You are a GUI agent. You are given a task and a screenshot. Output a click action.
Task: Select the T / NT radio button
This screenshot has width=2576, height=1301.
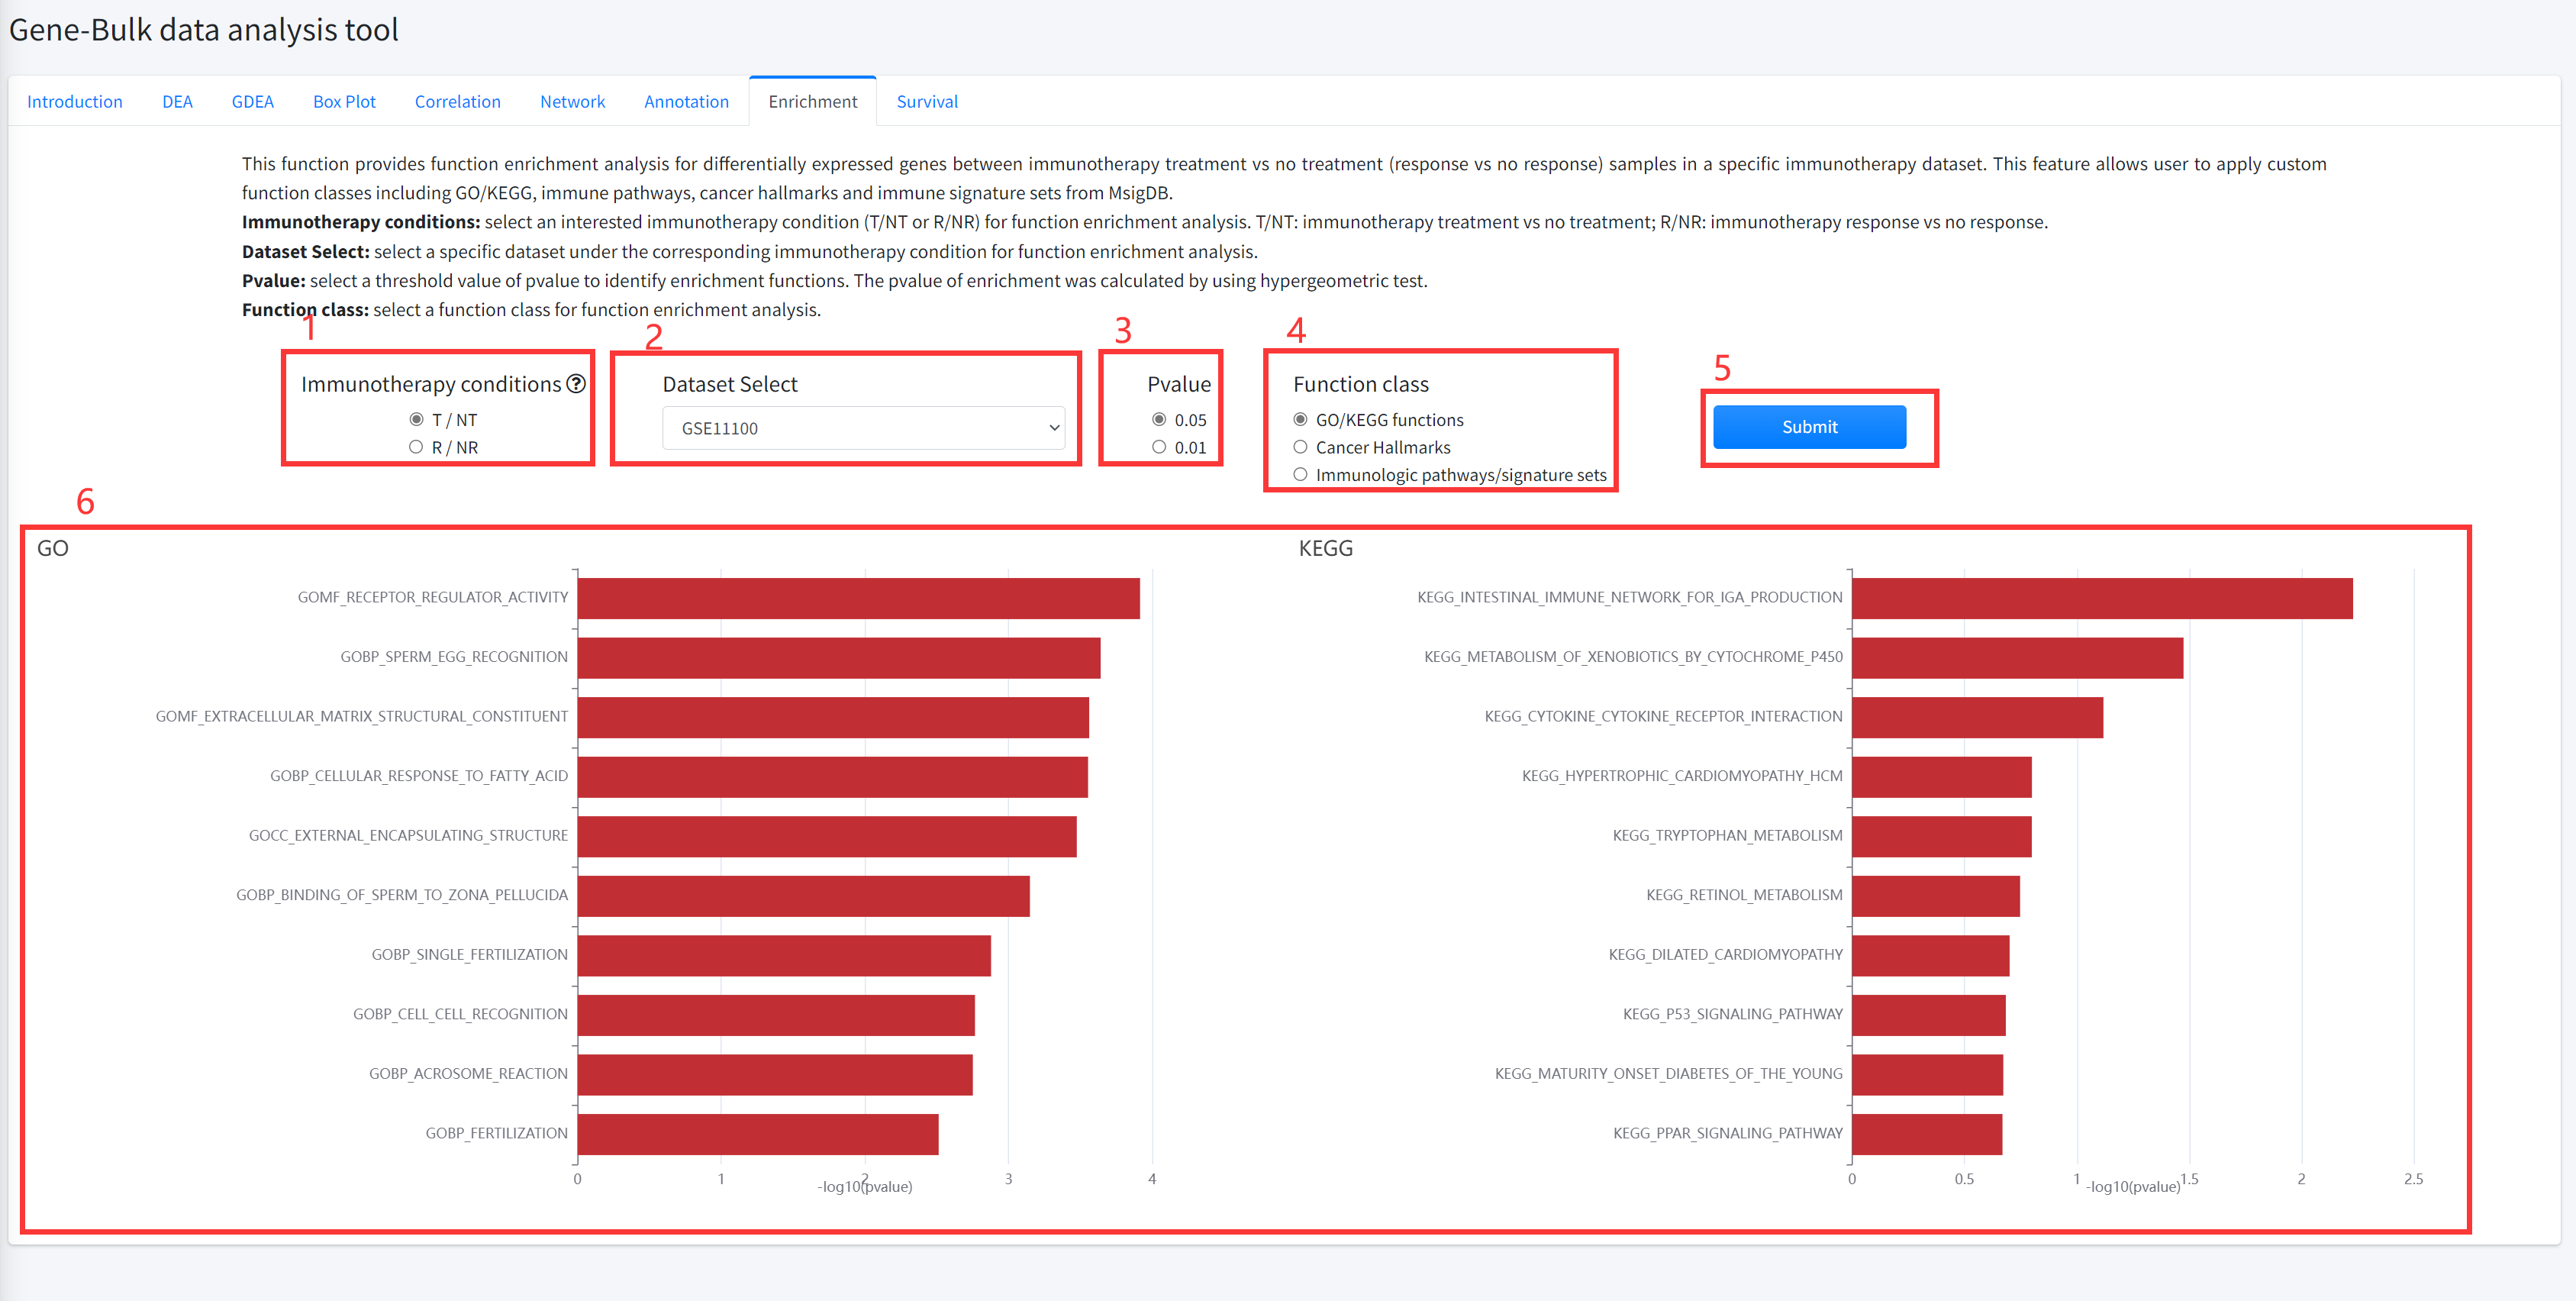point(416,419)
